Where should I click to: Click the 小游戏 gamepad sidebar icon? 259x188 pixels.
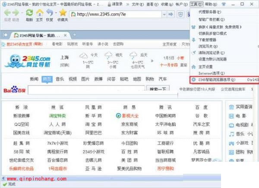[231, 143]
